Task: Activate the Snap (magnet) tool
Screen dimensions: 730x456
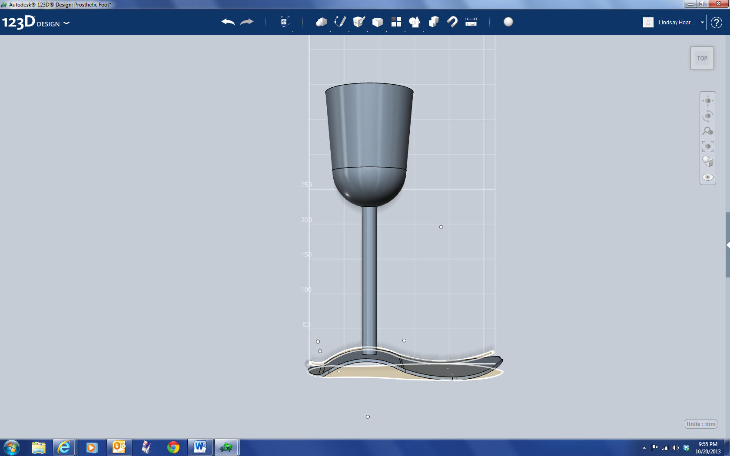Action: click(452, 21)
